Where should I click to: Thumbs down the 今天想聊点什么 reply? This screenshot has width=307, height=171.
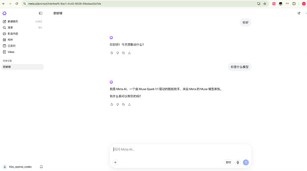[x=117, y=53]
